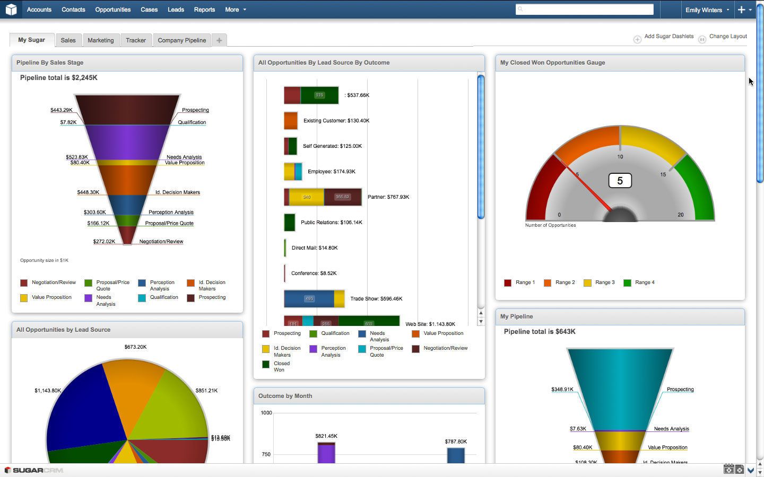This screenshot has height=477, width=764.
Task: Click the footer calendar shortcut icon
Action: [729, 470]
